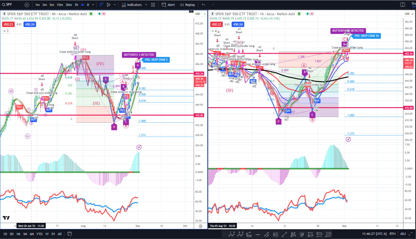This screenshot has width=416, height=239.
Task: Click the red 450.23 sell button on 4h chart
Action: click(x=8, y=24)
